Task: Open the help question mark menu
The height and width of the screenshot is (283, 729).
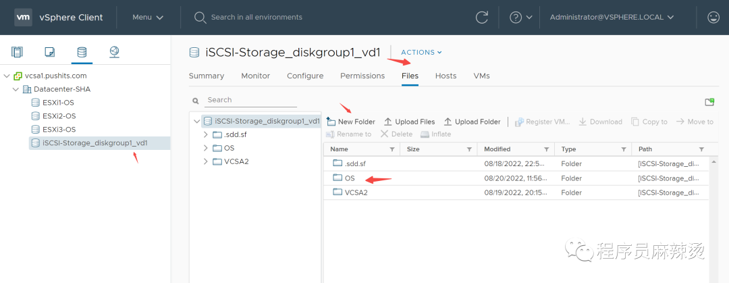Action: tap(520, 17)
